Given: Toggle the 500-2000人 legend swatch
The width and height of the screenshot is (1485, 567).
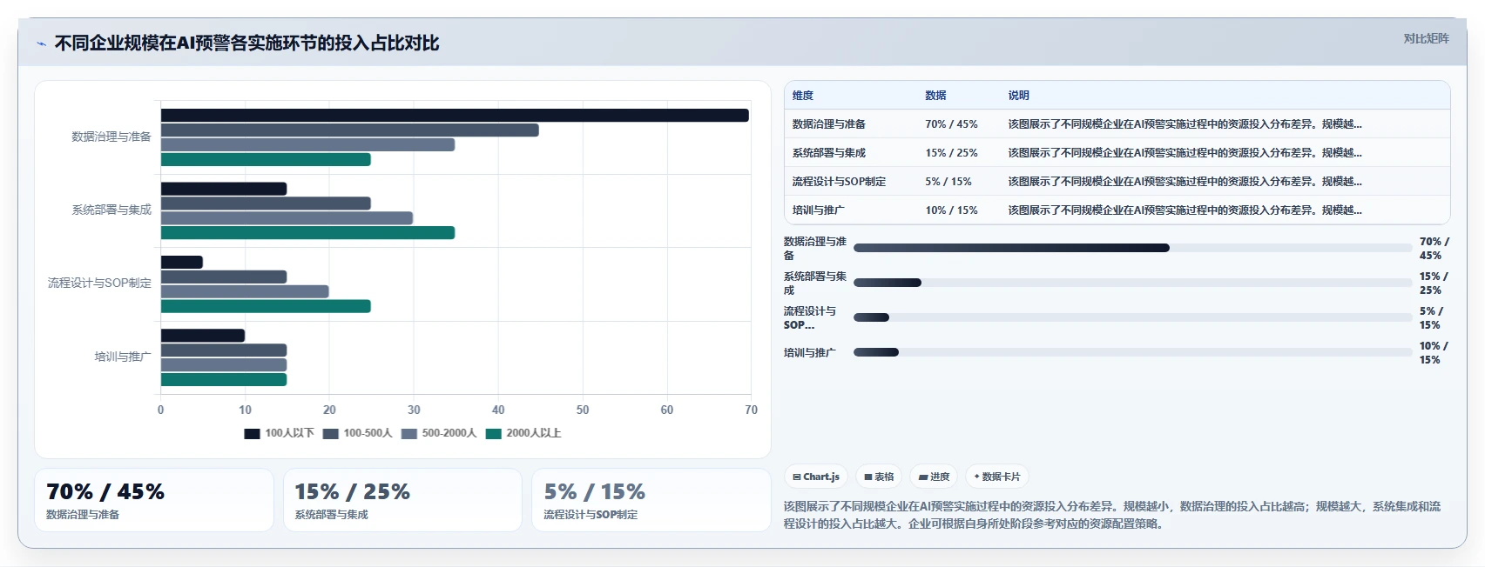Looking at the screenshot, I should click(x=408, y=433).
